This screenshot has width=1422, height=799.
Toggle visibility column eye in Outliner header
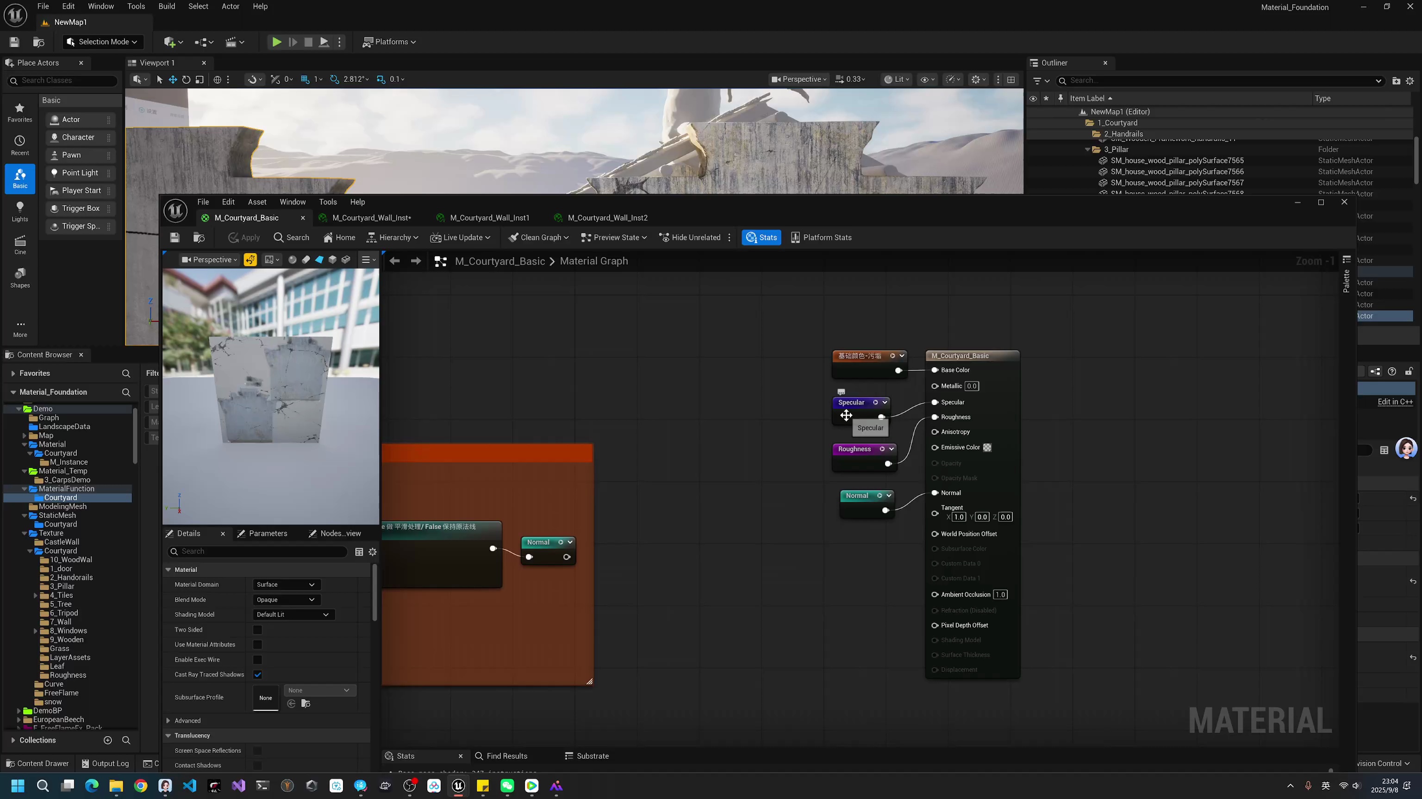pyautogui.click(x=1033, y=98)
